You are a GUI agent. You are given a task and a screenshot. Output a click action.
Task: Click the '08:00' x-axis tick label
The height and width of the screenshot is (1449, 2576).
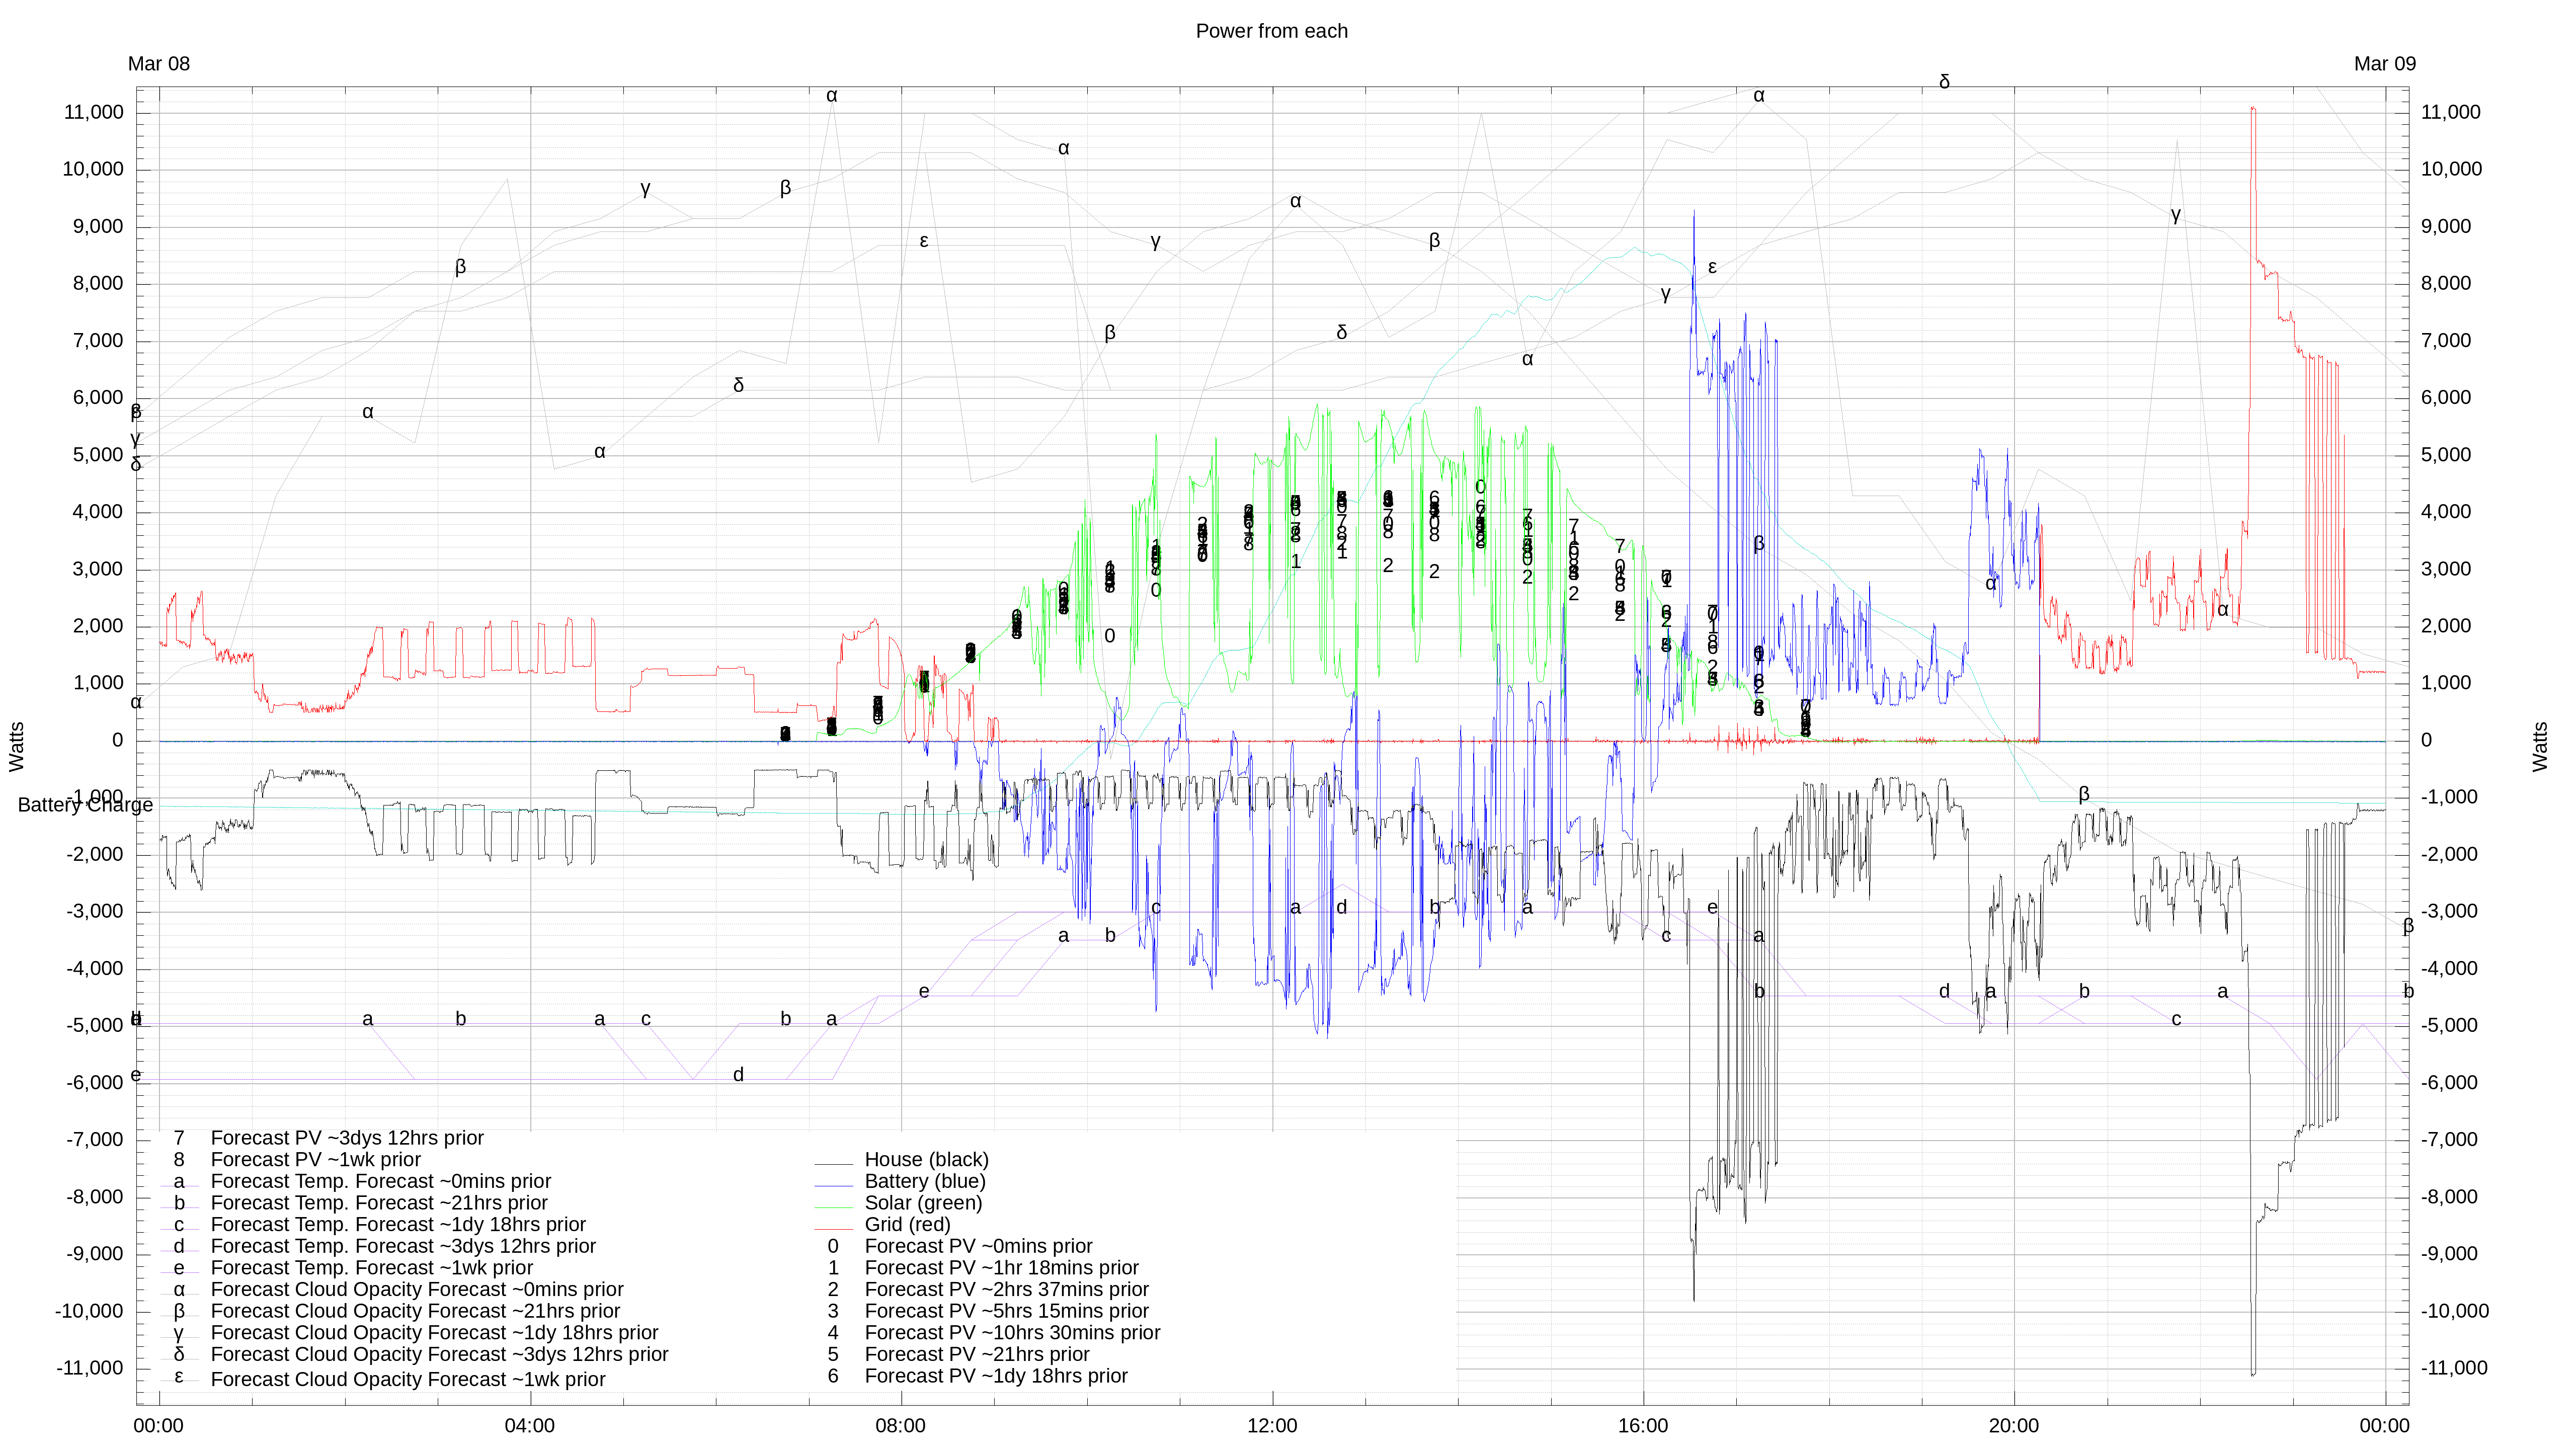point(901,1426)
